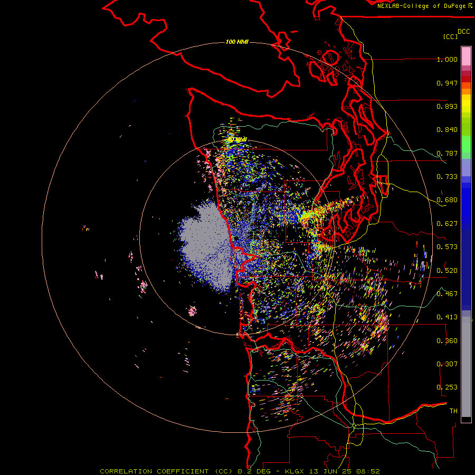Select the 0.573 scale value
The height and width of the screenshot is (475, 475).
click(x=447, y=247)
